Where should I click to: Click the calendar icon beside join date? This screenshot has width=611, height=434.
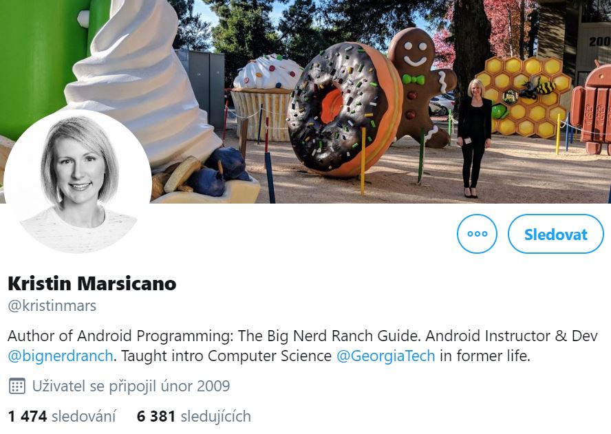[17, 386]
